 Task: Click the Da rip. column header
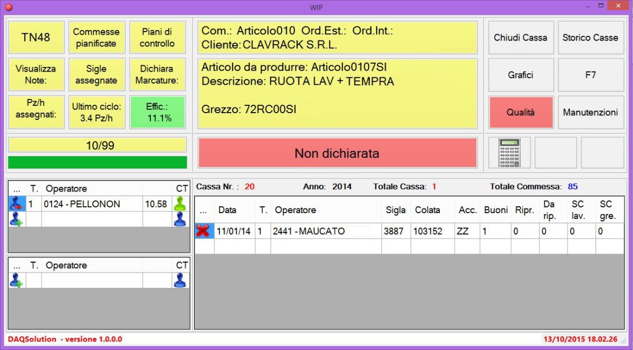click(x=553, y=210)
